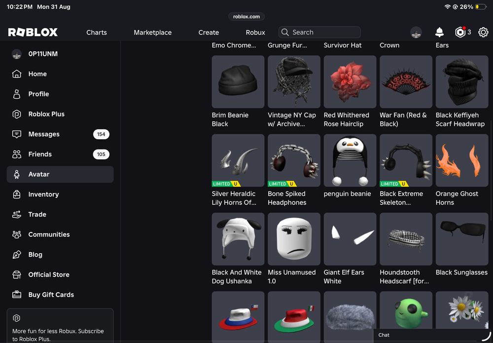Select the Silver Heraldic Lily Horns item
The height and width of the screenshot is (343, 493).
coord(238,160)
